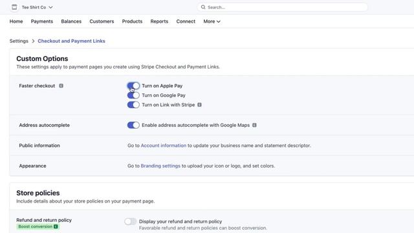Click Checkout and Payment Links breadcrumb

click(71, 41)
